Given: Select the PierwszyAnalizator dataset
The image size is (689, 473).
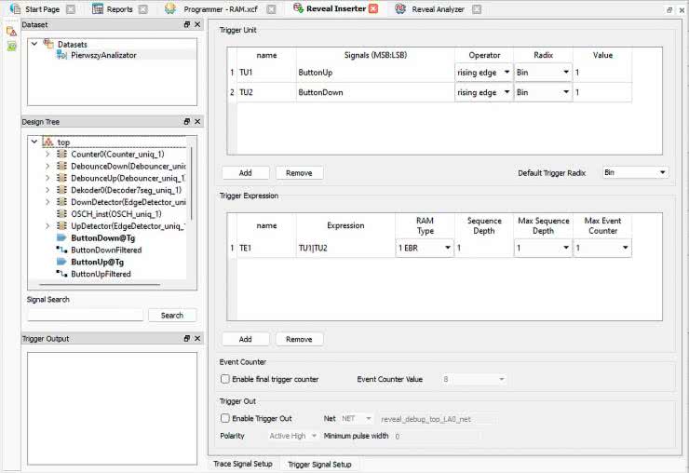Looking at the screenshot, I should pos(97,55).
